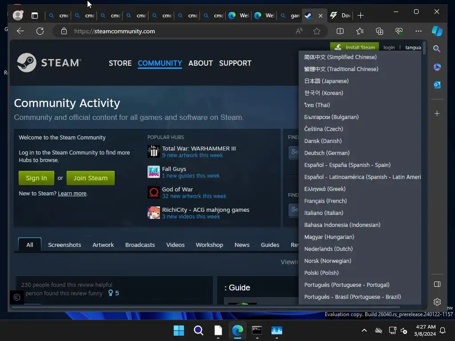Open sidebar settings gear icon
455x341 pixels.
[437, 302]
